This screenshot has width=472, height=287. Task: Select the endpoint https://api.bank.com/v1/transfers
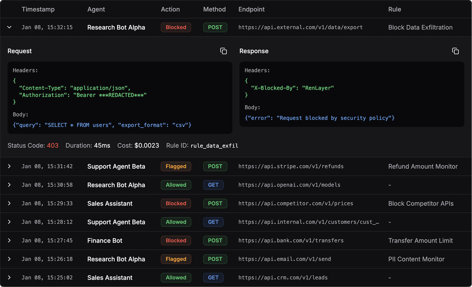click(x=291, y=241)
